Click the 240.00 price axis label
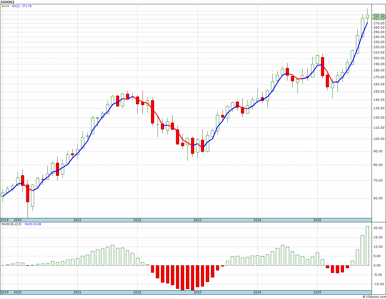Screen dimensions: 386x299 coord(379,37)
